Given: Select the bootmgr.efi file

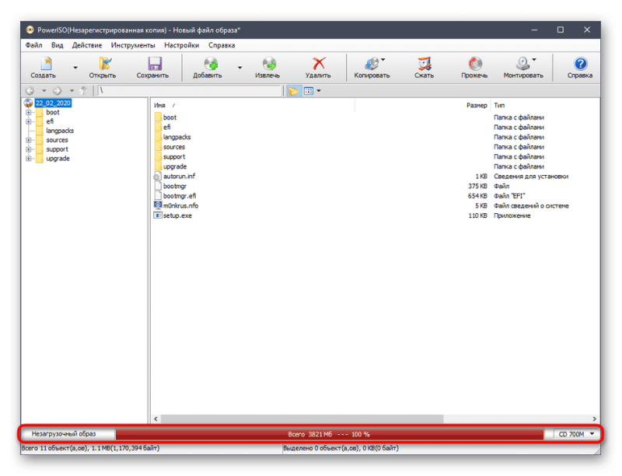Looking at the screenshot, I should (x=180, y=196).
